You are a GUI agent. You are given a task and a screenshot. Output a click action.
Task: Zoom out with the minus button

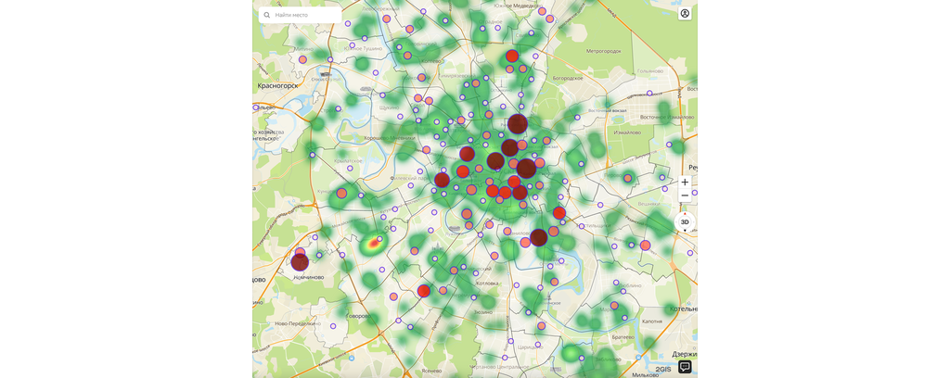[x=685, y=195]
